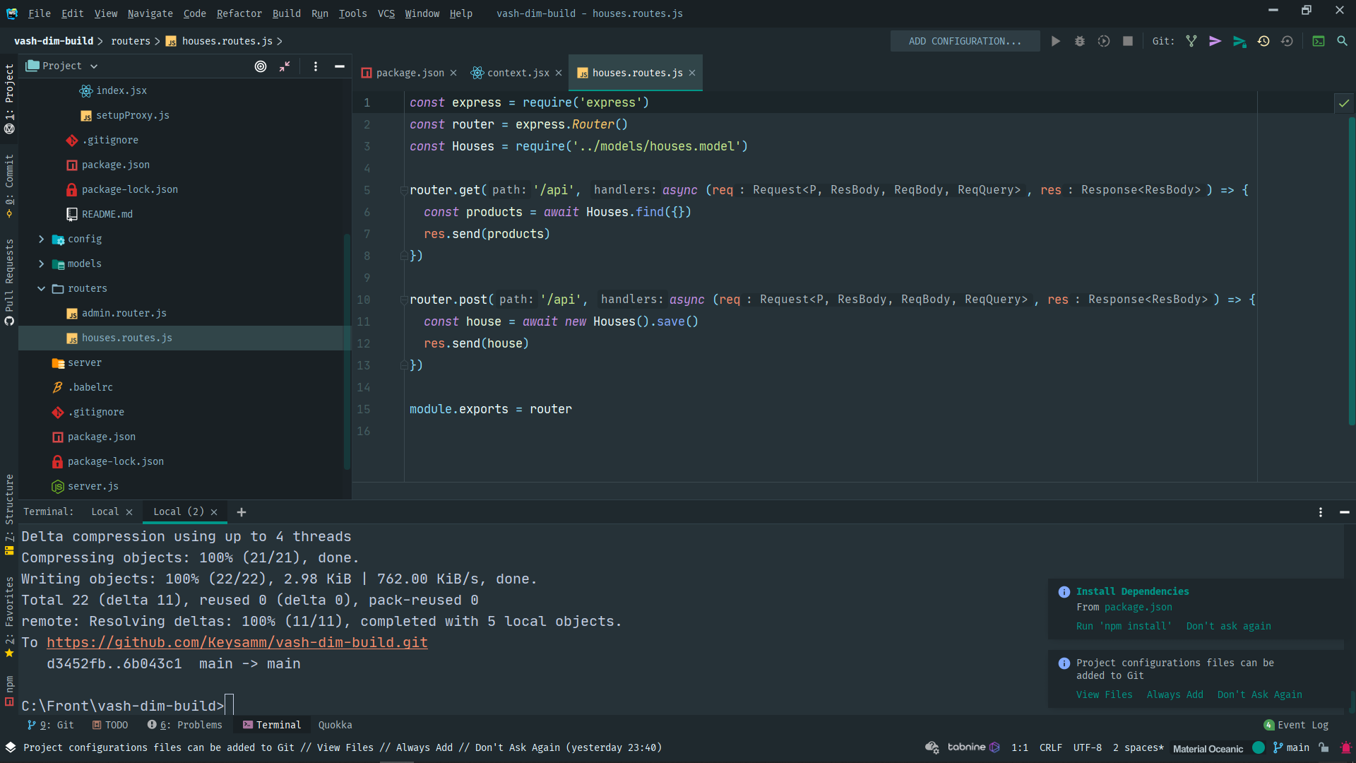Screen dimensions: 1356x763
Task: Switch to context.jsx editor tab
Action: [517, 73]
